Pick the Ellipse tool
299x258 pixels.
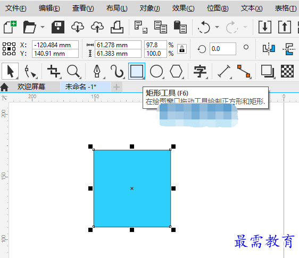pos(156,71)
